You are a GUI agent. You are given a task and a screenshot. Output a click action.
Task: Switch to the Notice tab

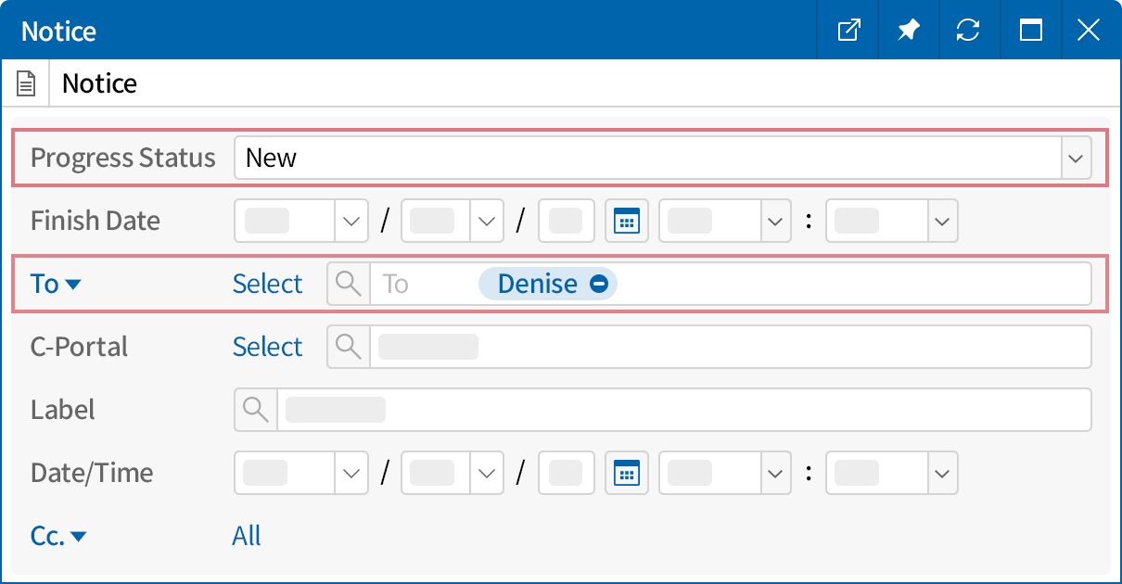(x=98, y=83)
